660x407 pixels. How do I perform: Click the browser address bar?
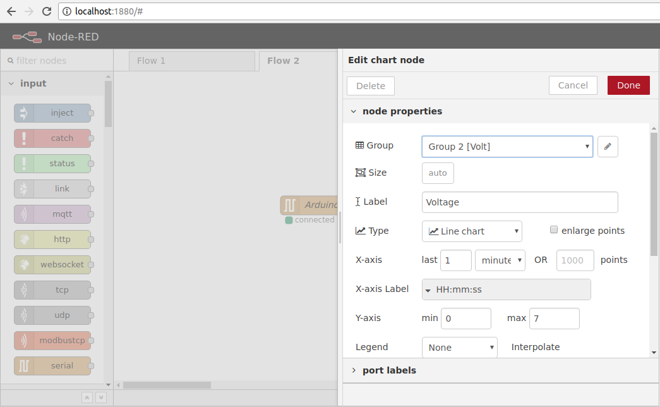click(359, 11)
